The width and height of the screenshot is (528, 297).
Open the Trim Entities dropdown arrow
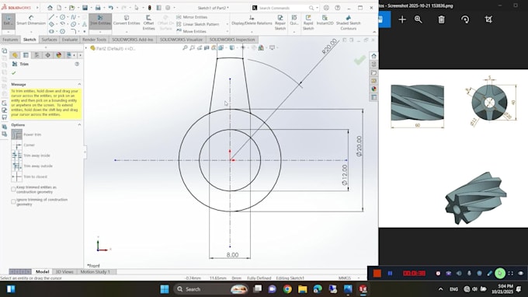100,32
